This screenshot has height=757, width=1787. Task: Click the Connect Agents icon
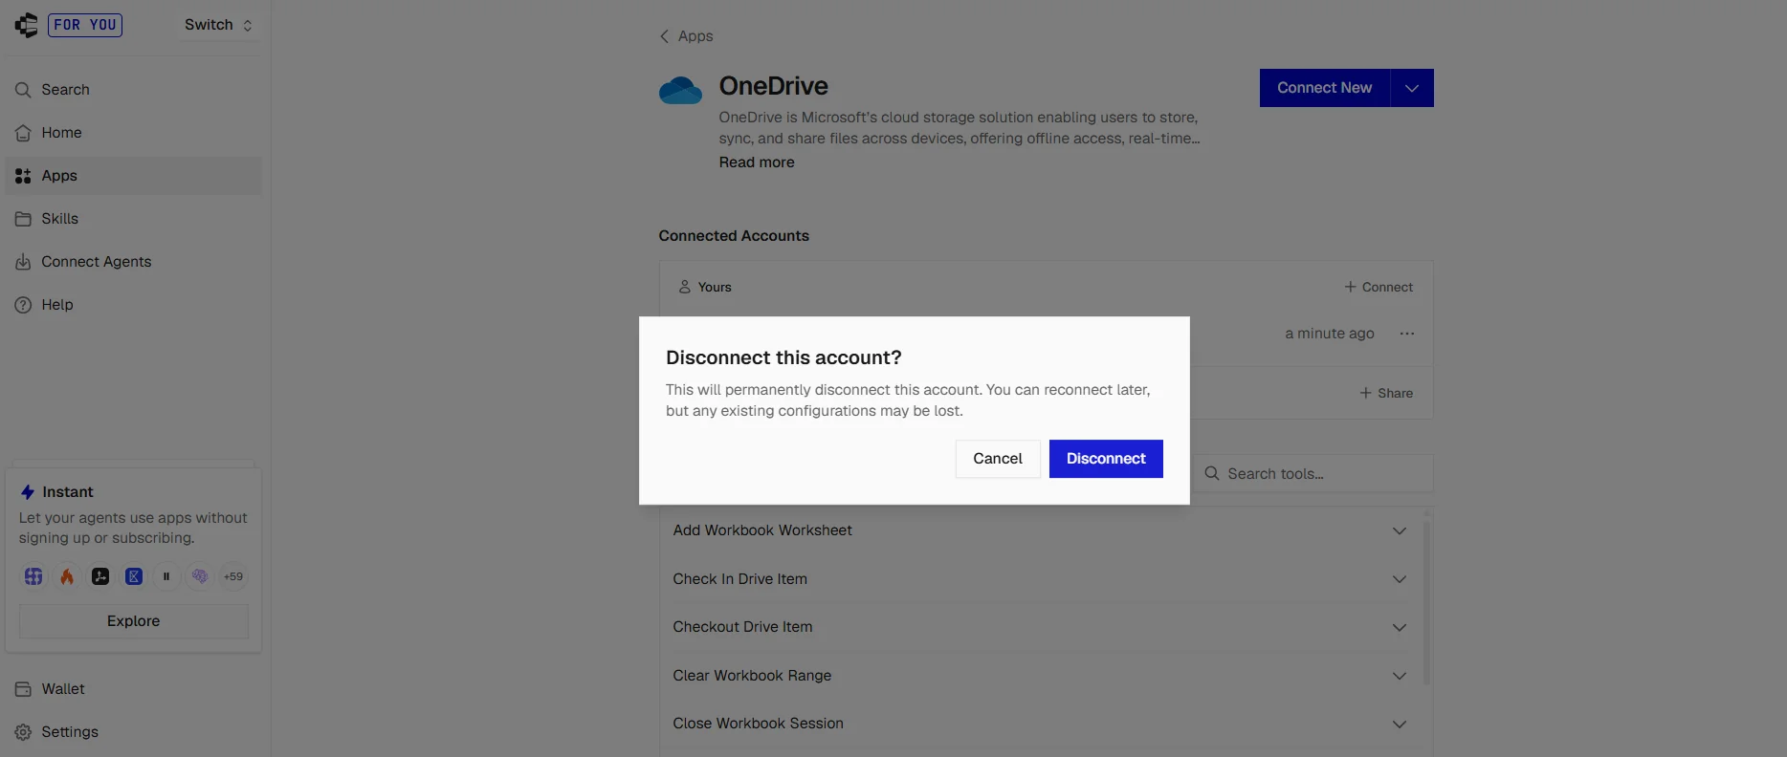coord(23,262)
